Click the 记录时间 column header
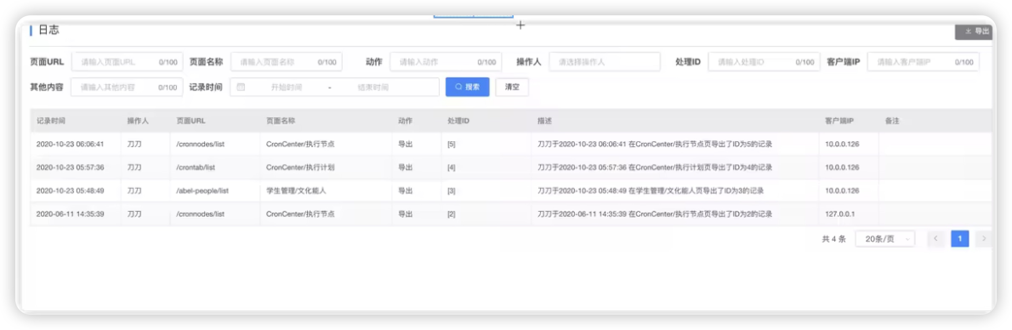 coord(51,121)
